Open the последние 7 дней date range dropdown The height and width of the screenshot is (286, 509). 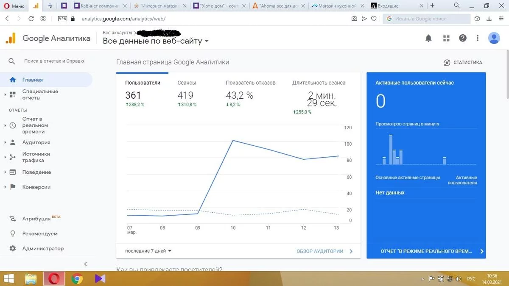point(148,251)
